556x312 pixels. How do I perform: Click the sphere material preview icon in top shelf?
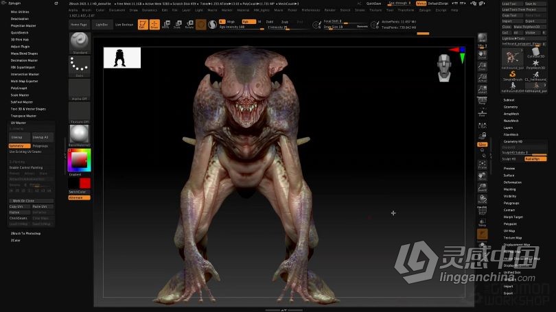[x=212, y=25]
